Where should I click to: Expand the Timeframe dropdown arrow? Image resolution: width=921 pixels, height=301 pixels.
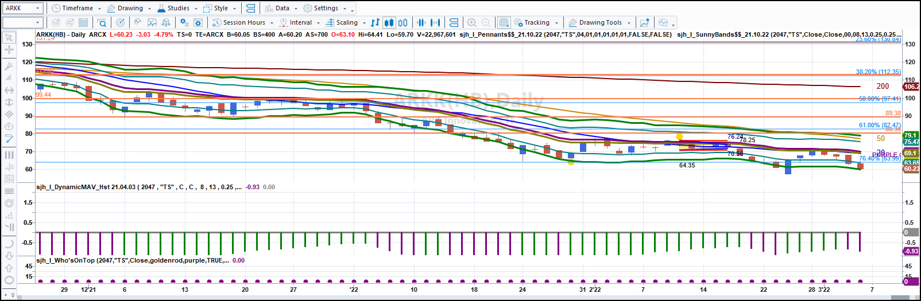point(99,9)
